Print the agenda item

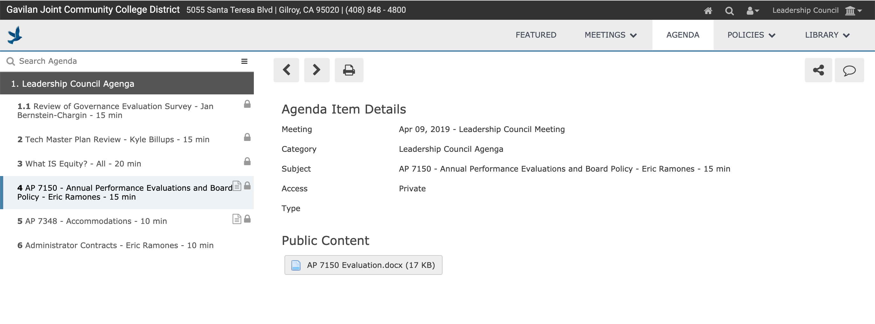[x=349, y=70]
